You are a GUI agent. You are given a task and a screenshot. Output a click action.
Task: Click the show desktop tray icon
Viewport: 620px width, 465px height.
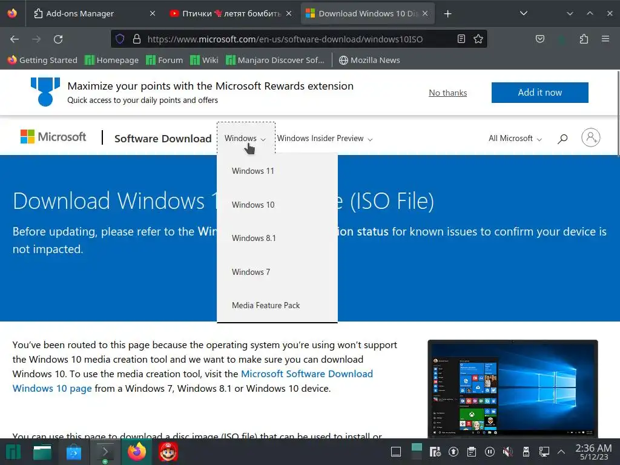pyautogui.click(x=396, y=452)
